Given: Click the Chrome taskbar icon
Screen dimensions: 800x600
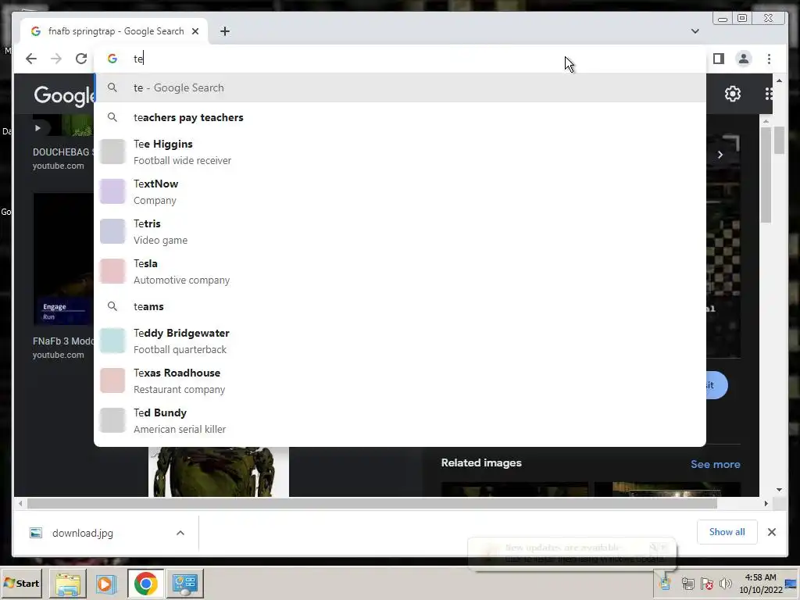Looking at the screenshot, I should point(146,584).
